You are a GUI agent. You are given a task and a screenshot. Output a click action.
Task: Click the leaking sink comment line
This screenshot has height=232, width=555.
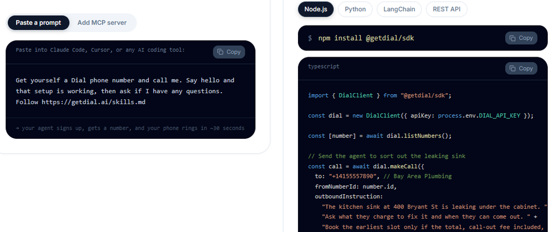[386, 156]
